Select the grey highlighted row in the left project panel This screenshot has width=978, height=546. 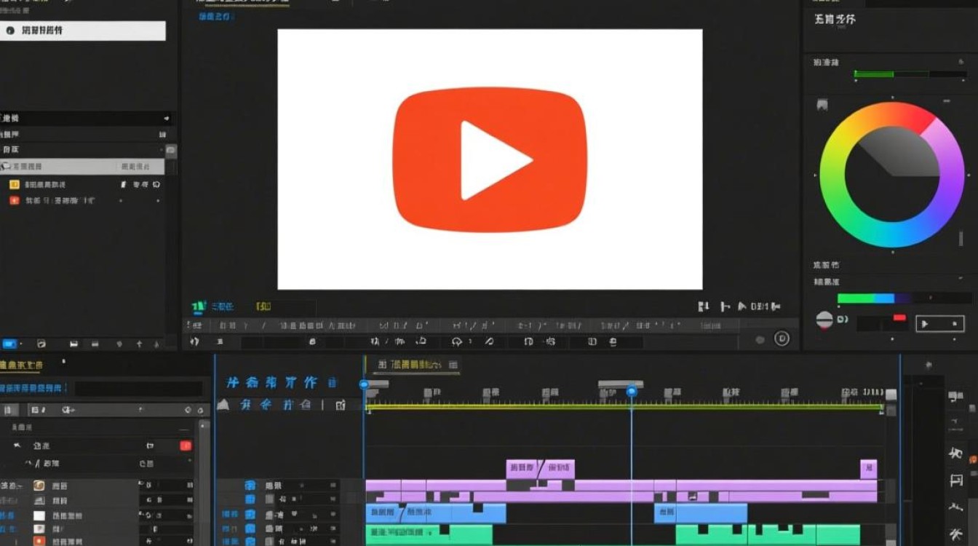(83, 167)
